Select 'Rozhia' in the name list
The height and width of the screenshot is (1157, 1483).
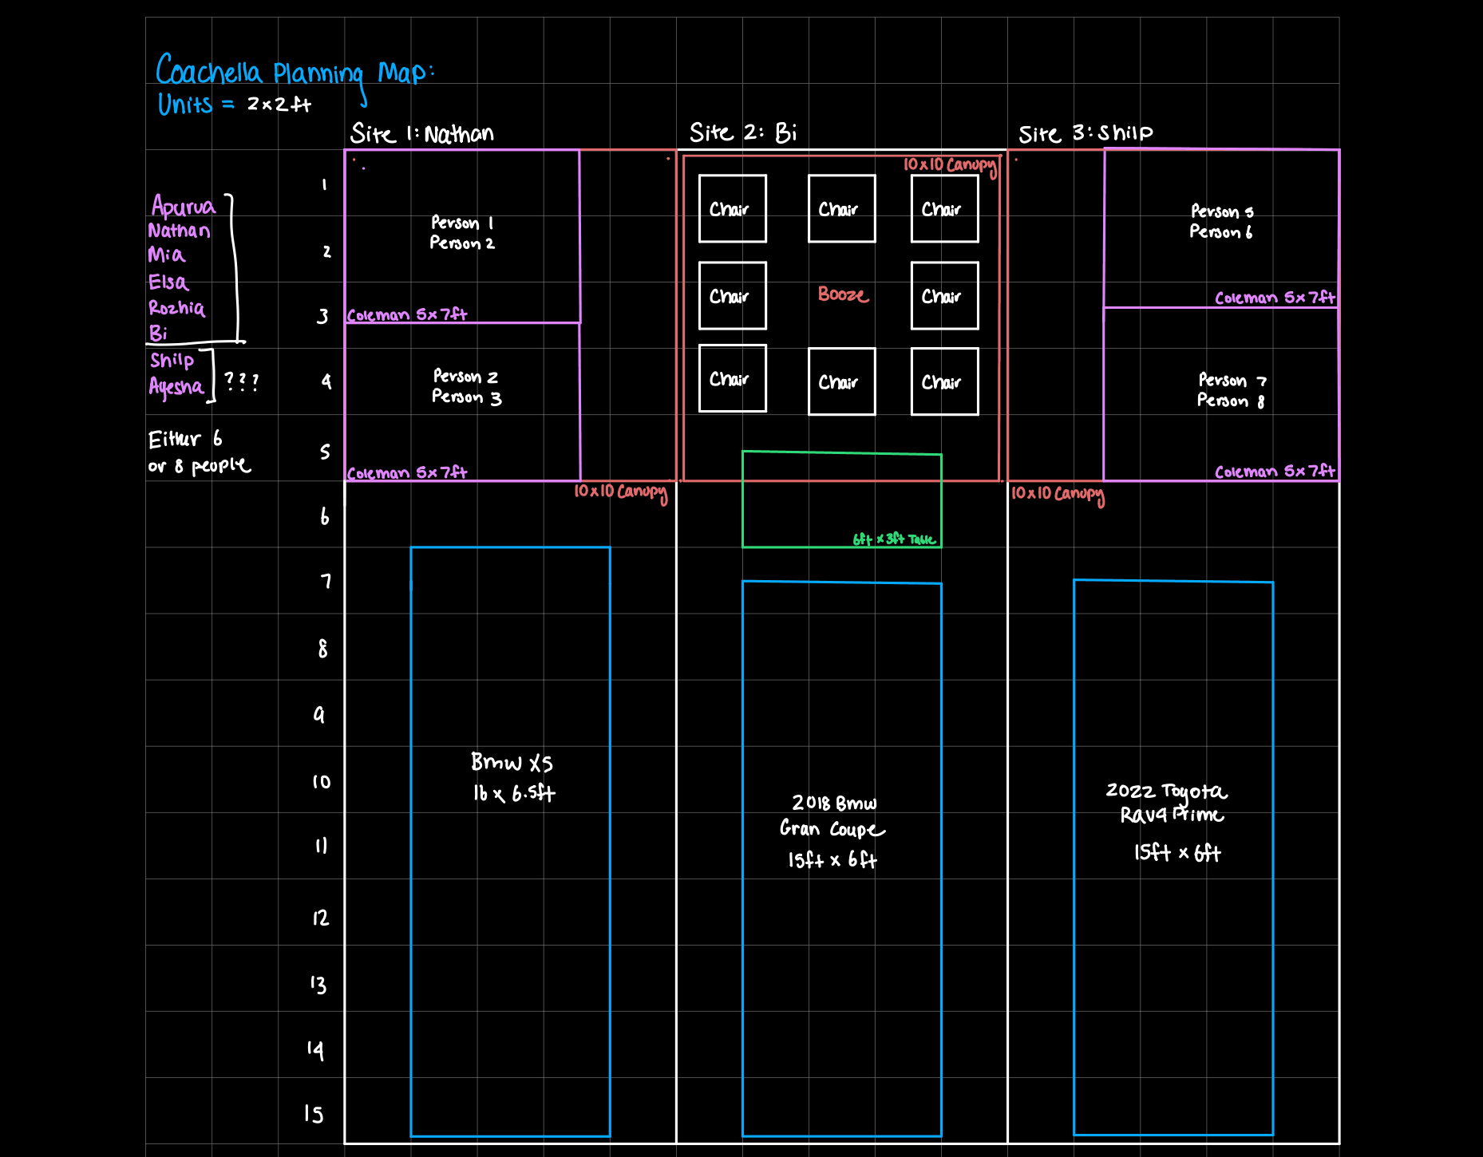176,308
